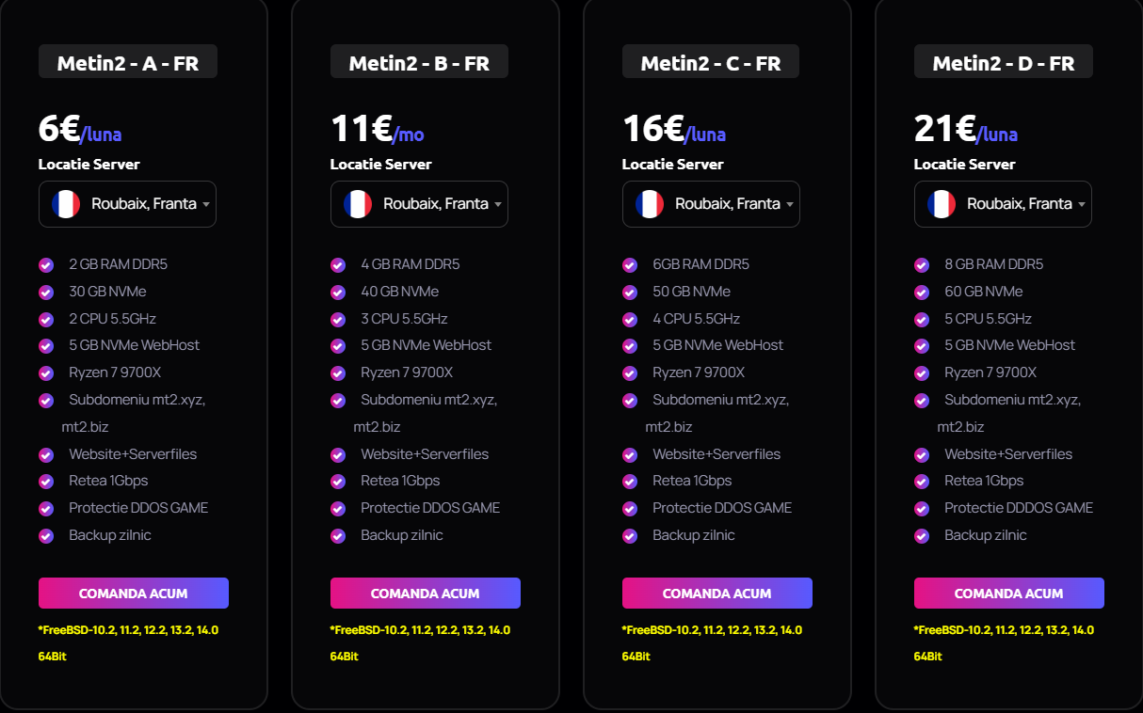Click the checkmark beside 4 CPU 5.5GHz
Screen dimensions: 1143x713
click(x=630, y=320)
